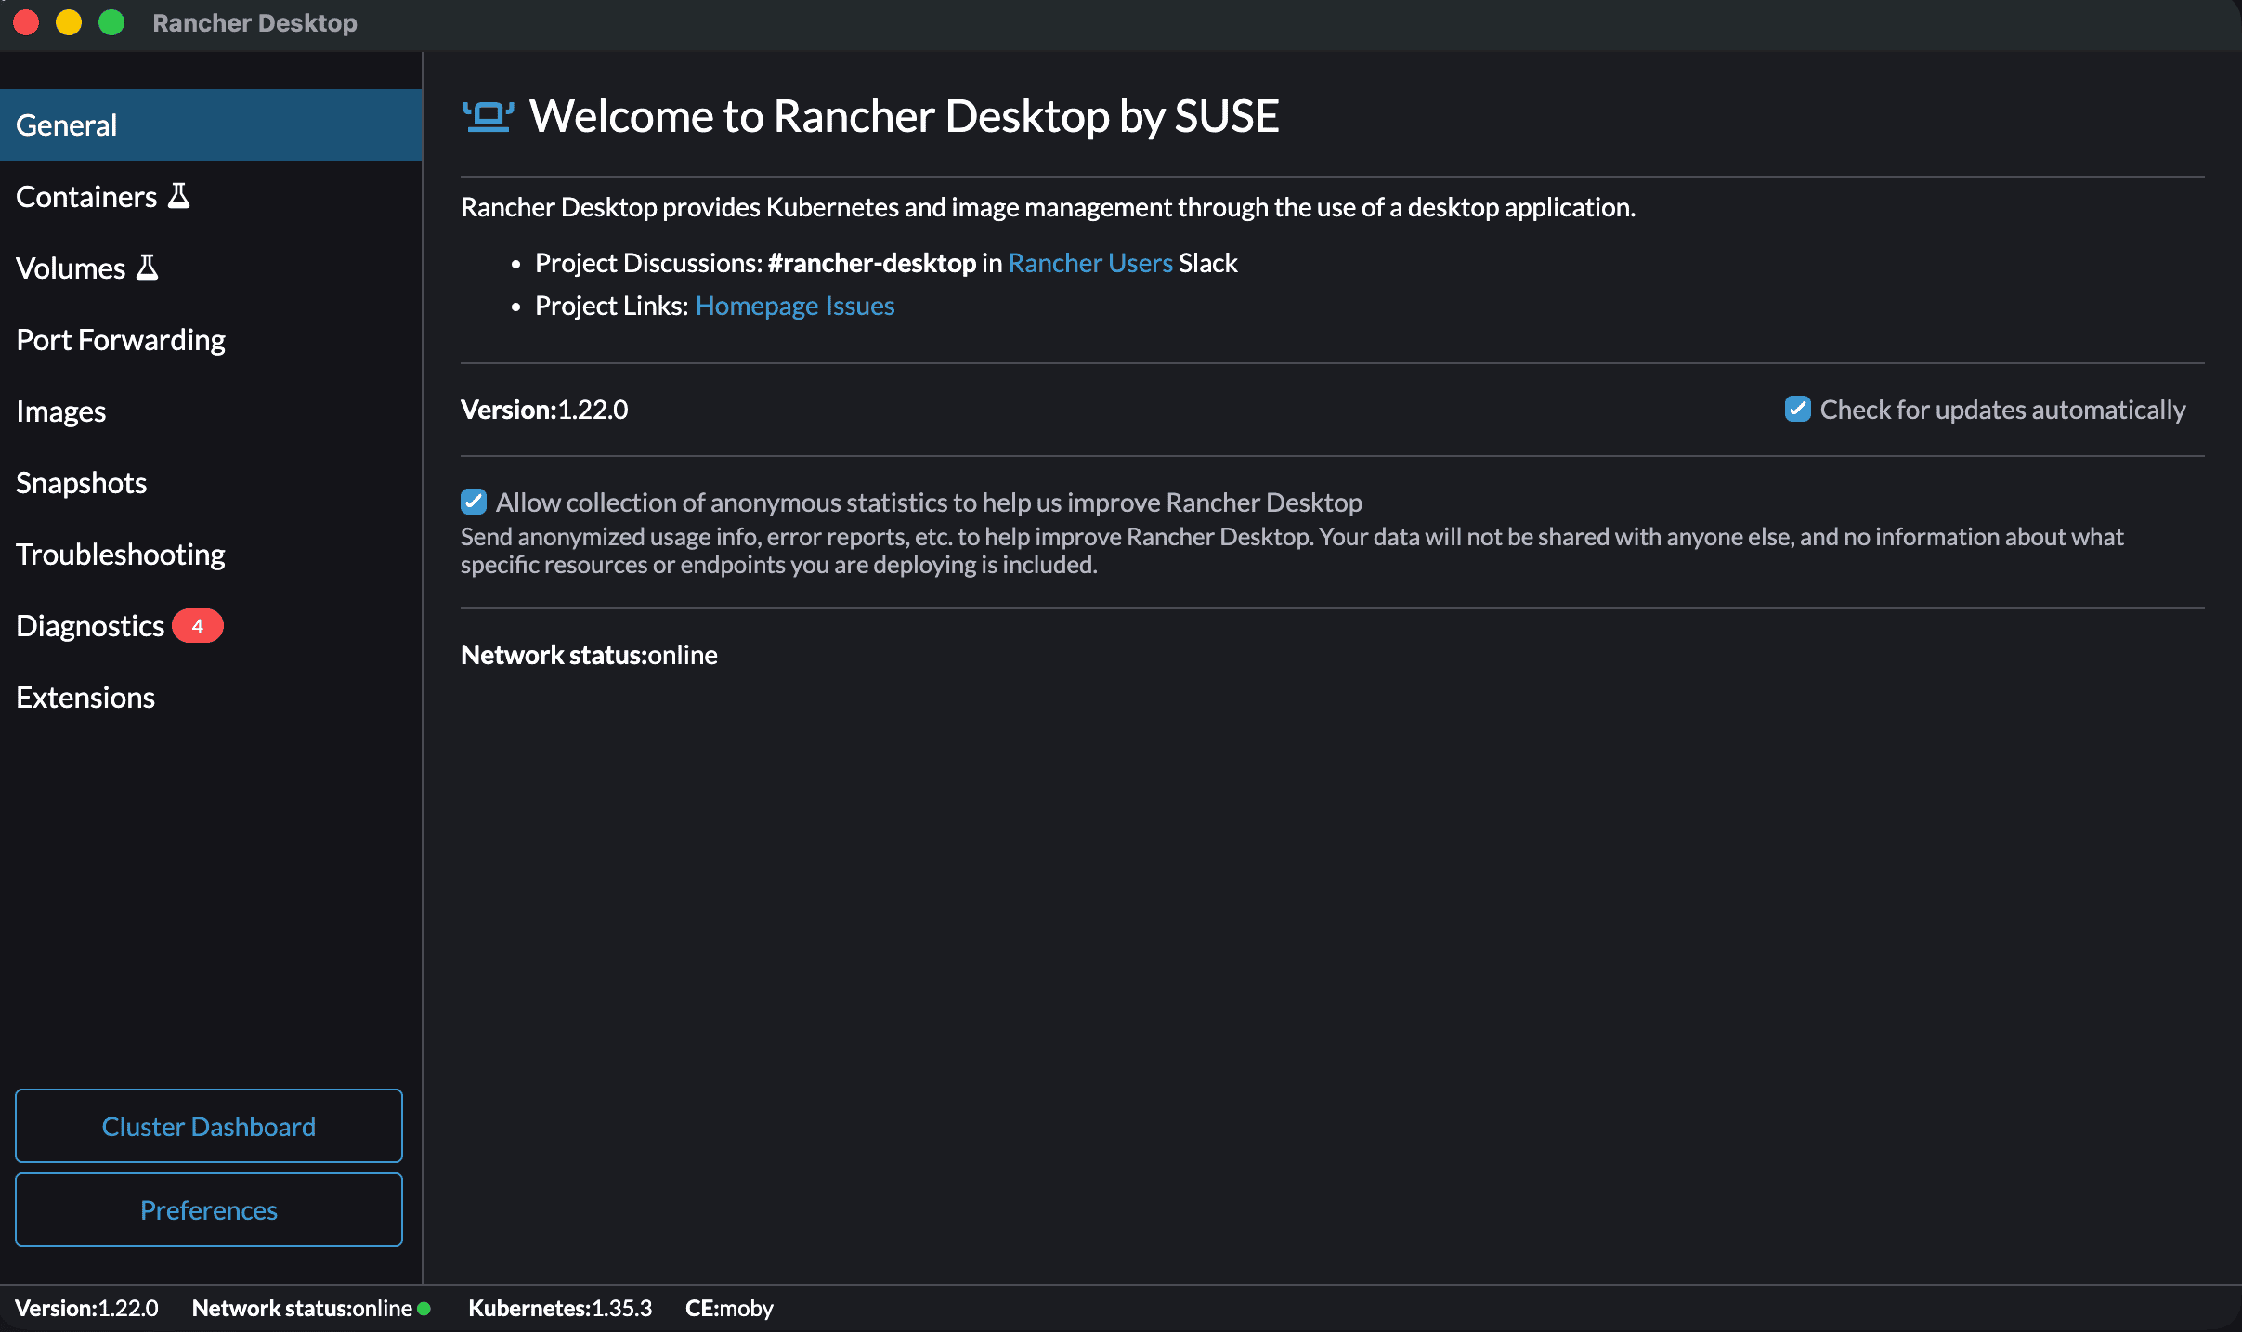Open the Extensions section
2242x1332 pixels.
[x=85, y=698]
